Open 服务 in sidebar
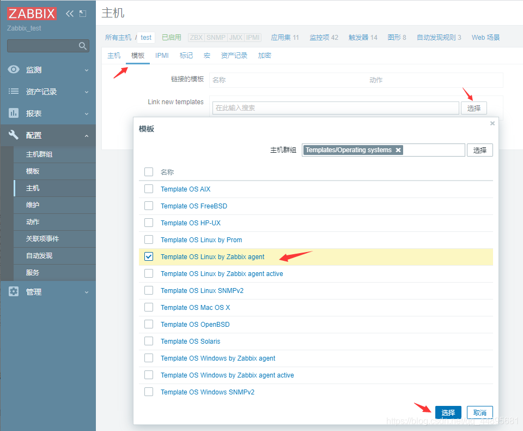This screenshot has height=431, width=523. 33,272
